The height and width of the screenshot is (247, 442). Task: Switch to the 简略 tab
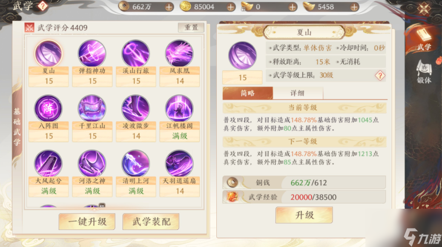[248, 93]
